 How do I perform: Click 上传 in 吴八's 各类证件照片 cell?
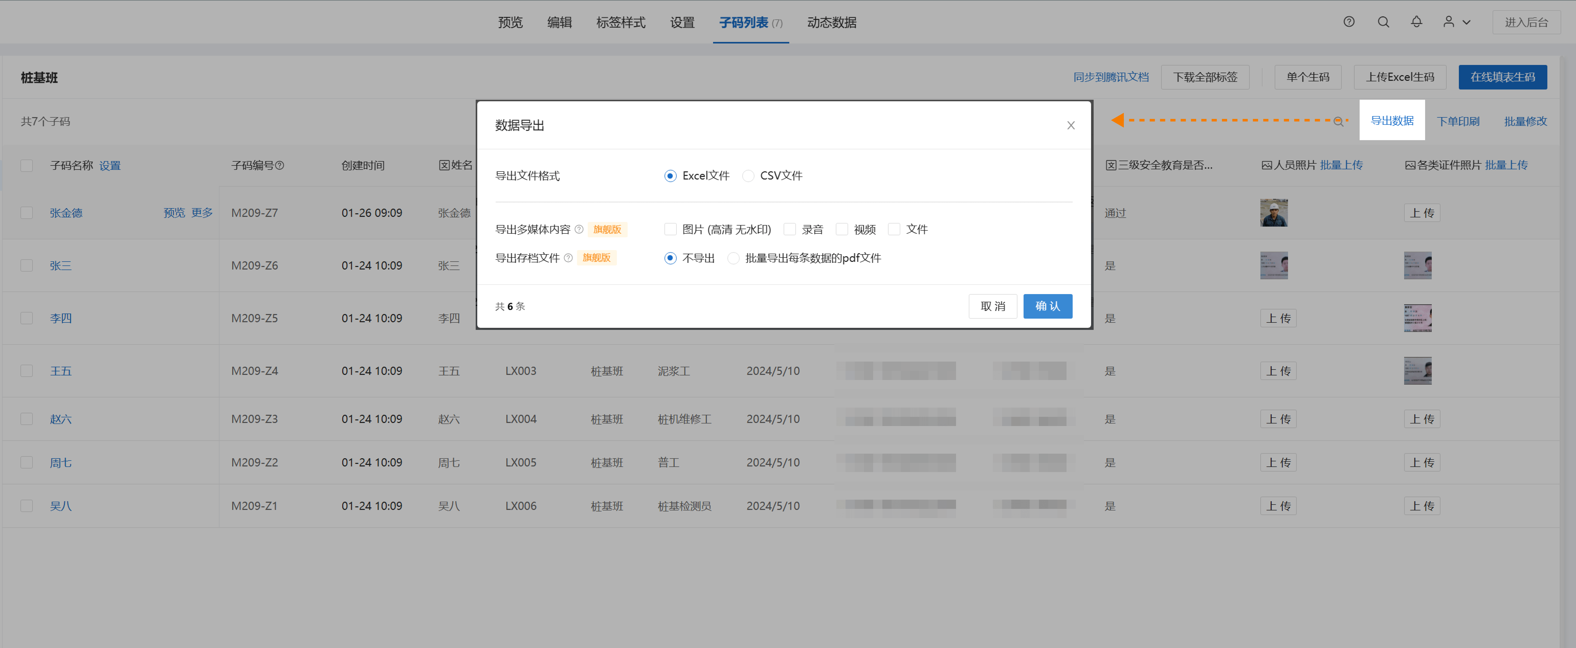(1422, 506)
